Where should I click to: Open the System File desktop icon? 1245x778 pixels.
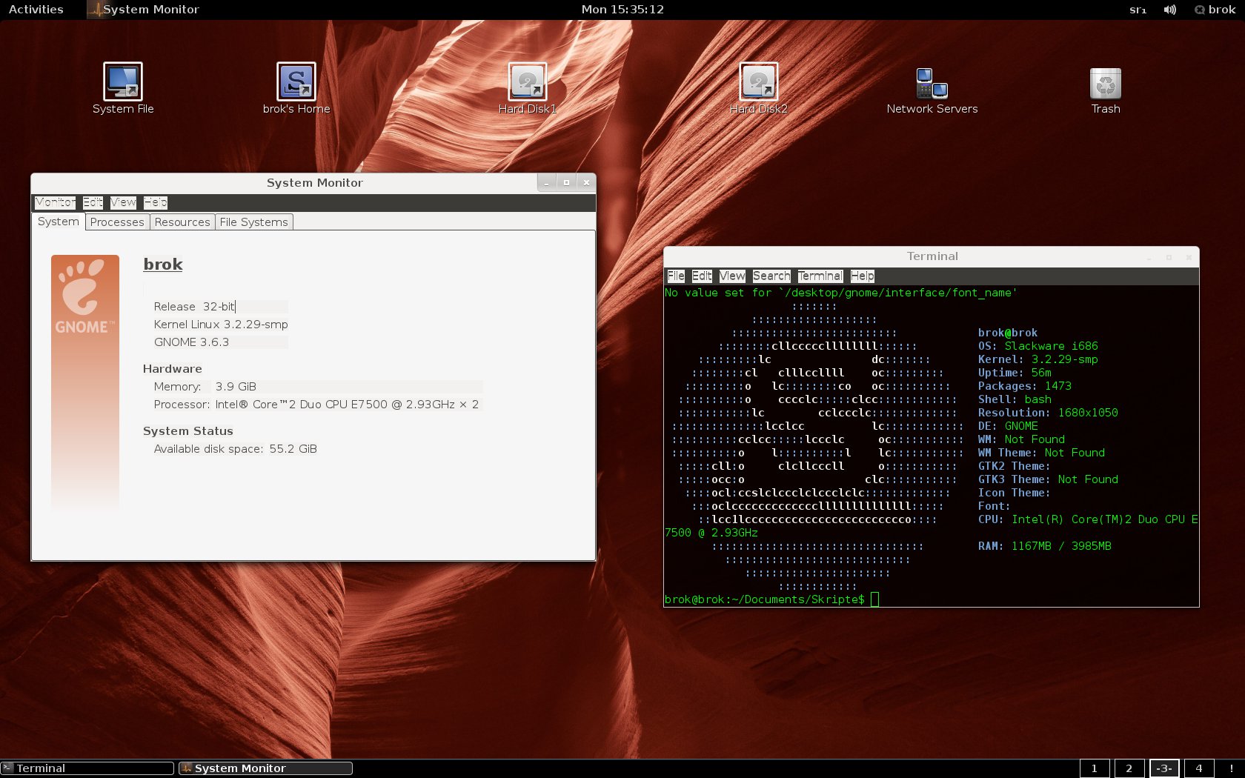click(123, 82)
